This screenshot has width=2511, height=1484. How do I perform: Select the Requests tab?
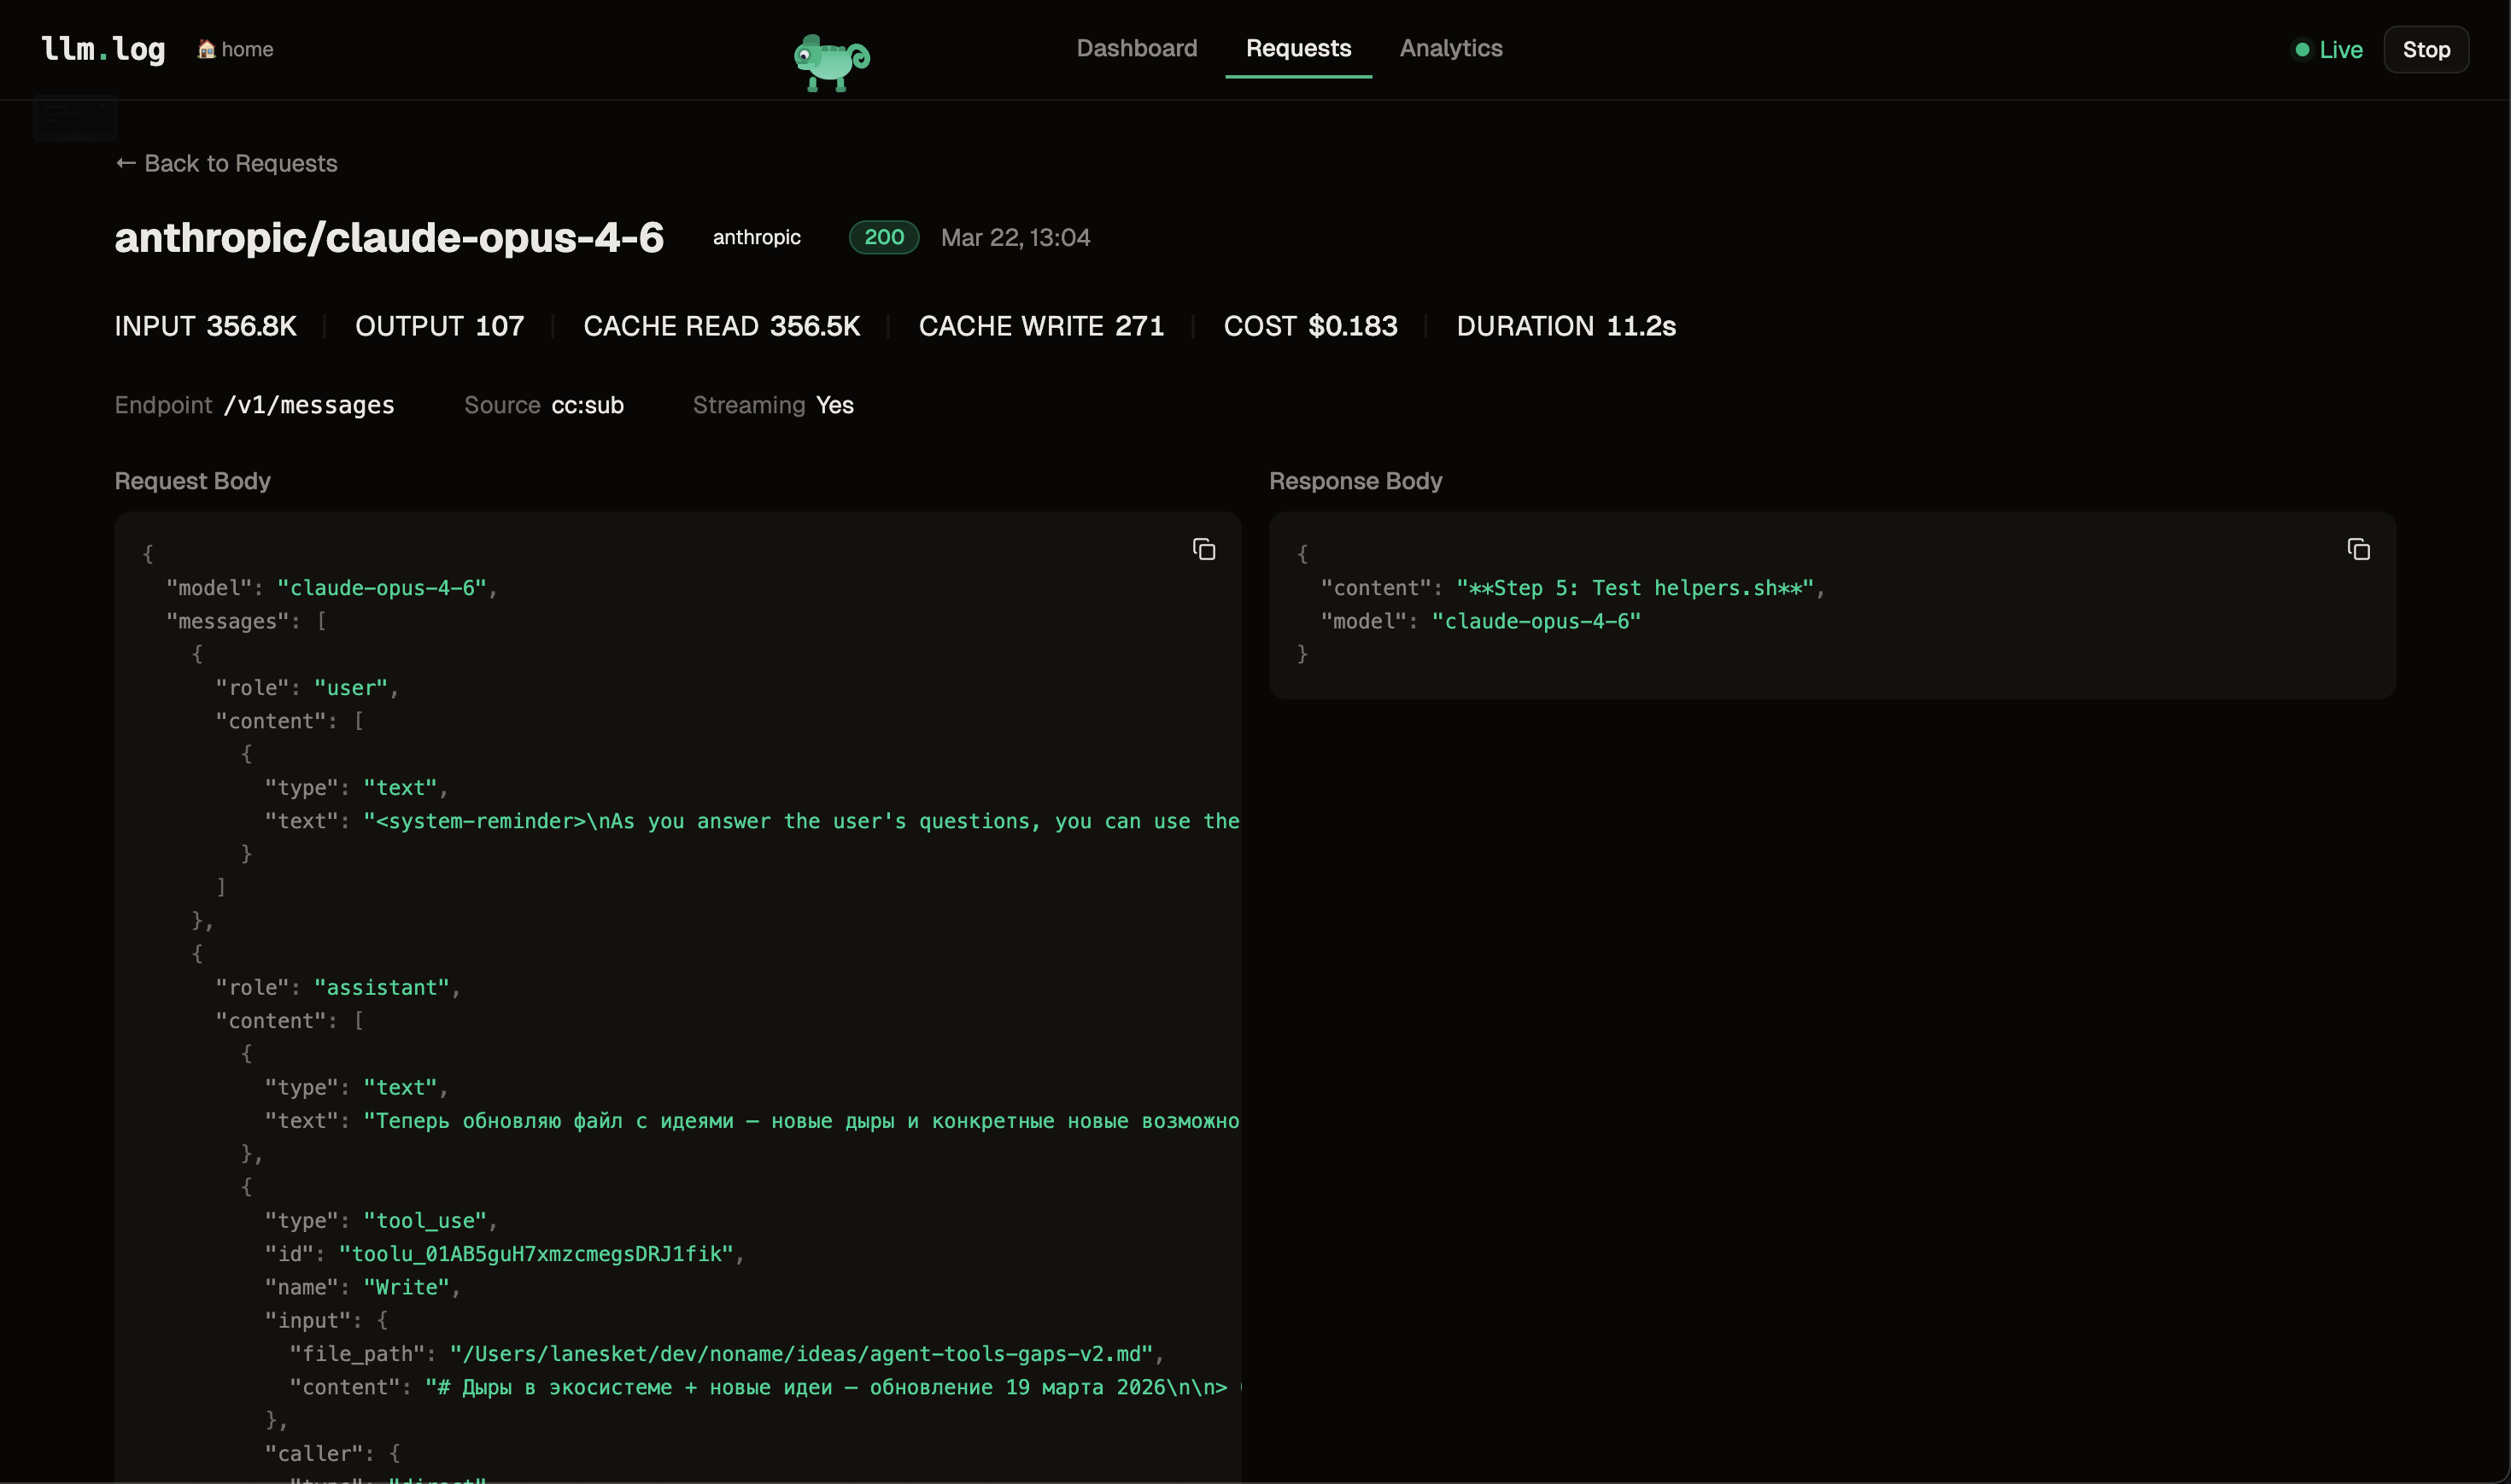(1298, 48)
